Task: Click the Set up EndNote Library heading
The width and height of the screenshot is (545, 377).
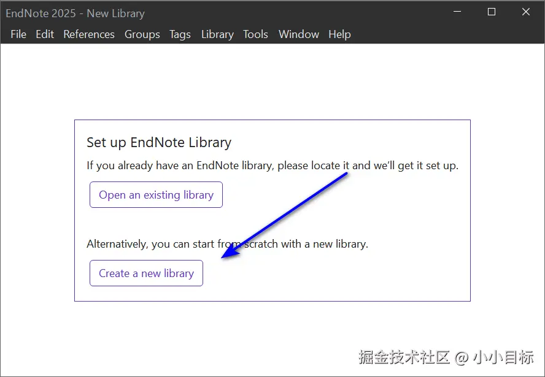Action: 159,143
